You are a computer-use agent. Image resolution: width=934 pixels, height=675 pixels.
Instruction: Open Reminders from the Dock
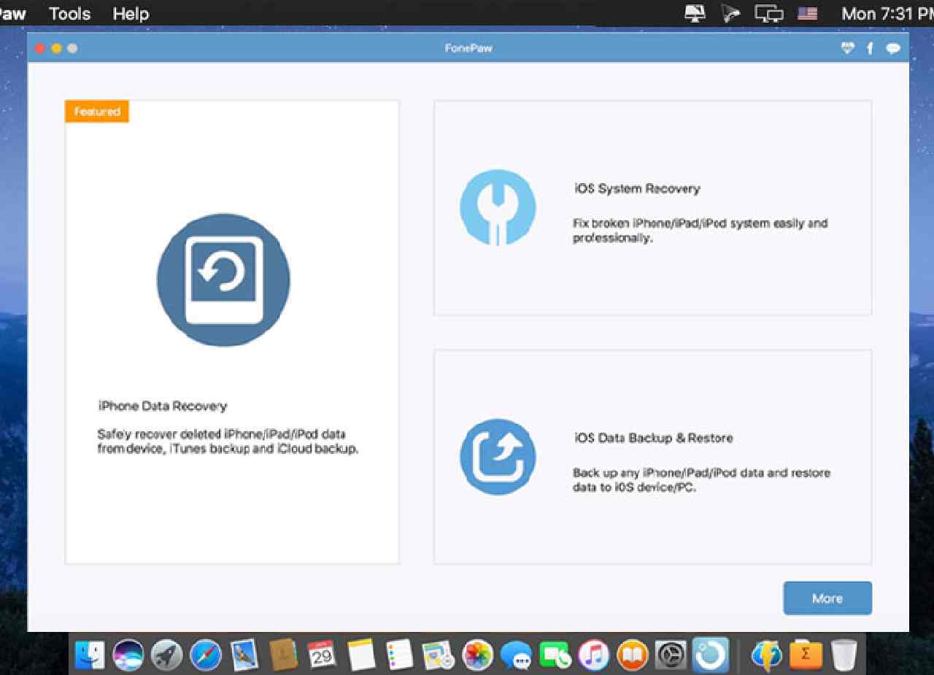pyautogui.click(x=399, y=655)
